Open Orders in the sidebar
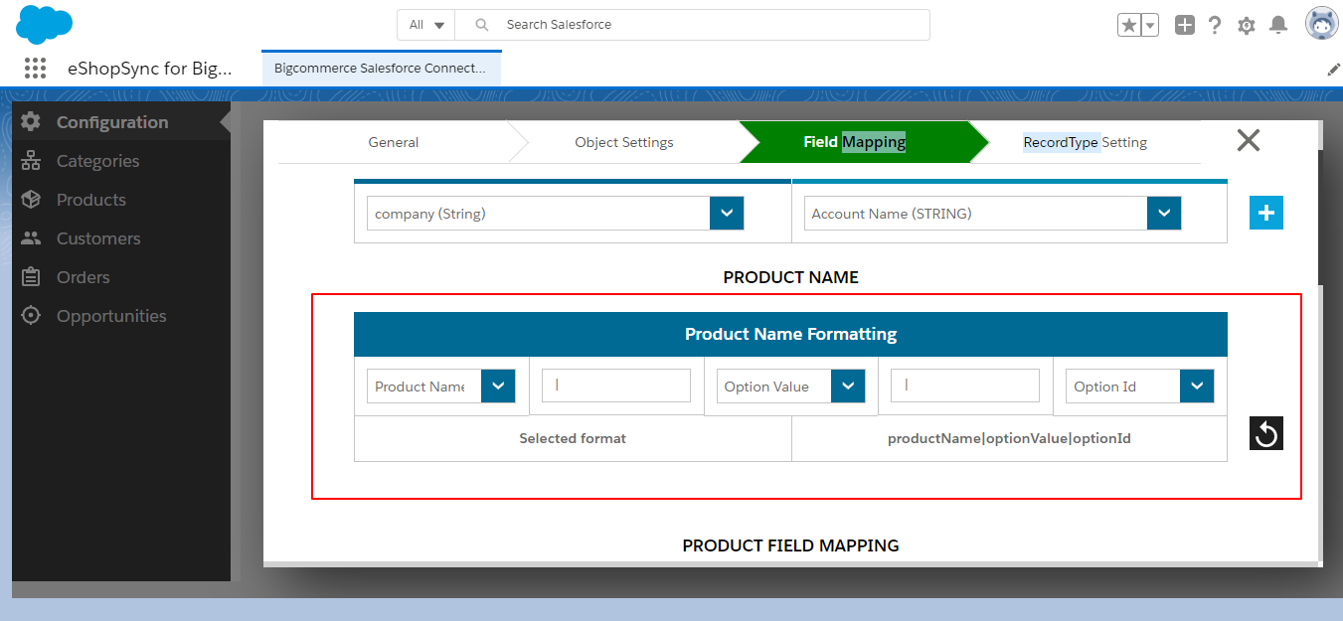The height and width of the screenshot is (621, 1343). pyautogui.click(x=83, y=277)
